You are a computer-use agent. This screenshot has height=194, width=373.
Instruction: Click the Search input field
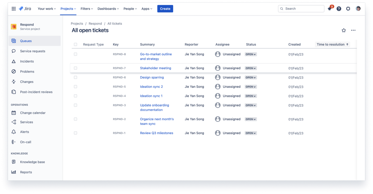tap(301, 9)
